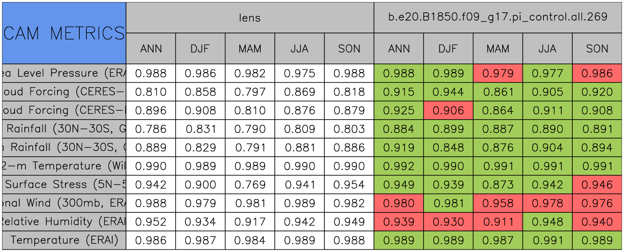The height and width of the screenshot is (252, 624).
Task: Click the MAM header under pi_control case
Action: coord(498,49)
